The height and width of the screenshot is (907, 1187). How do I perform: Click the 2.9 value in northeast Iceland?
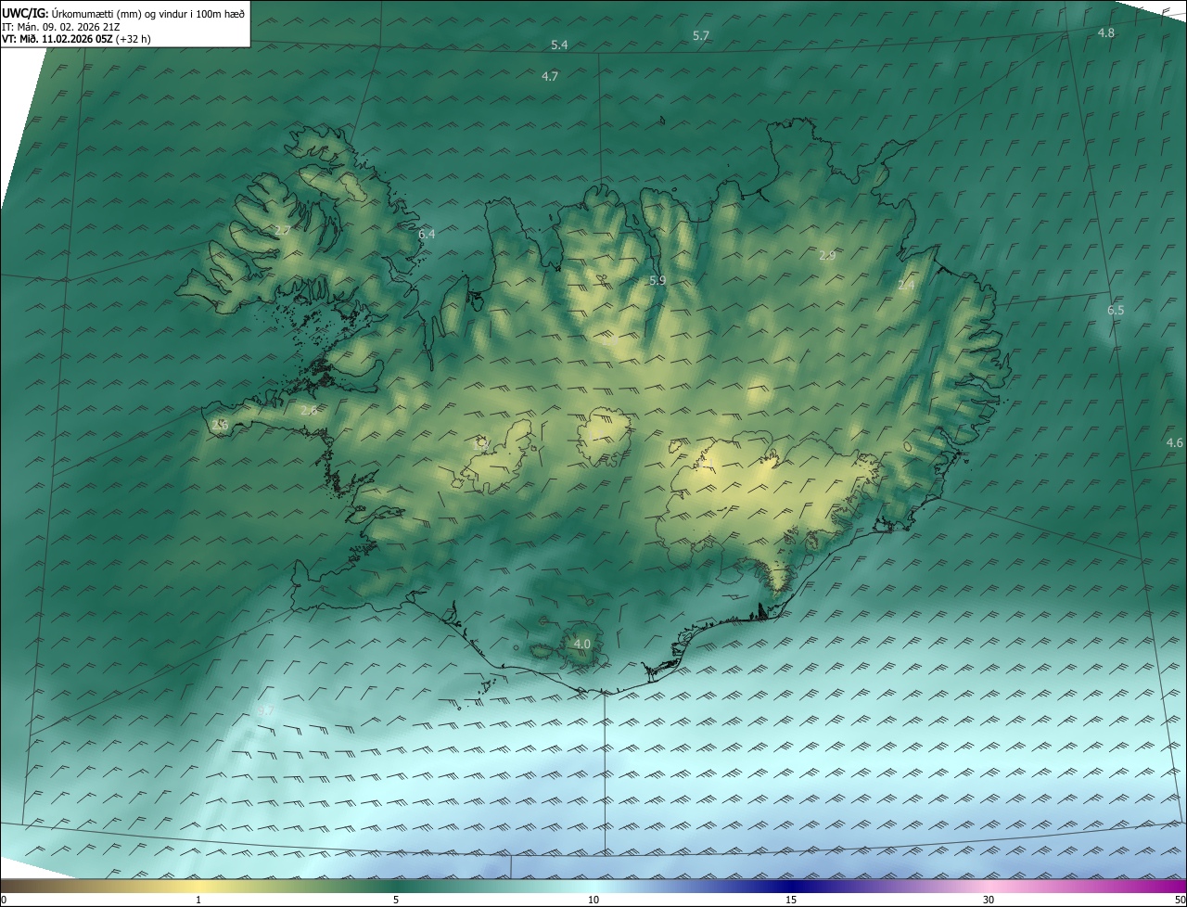pos(828,255)
